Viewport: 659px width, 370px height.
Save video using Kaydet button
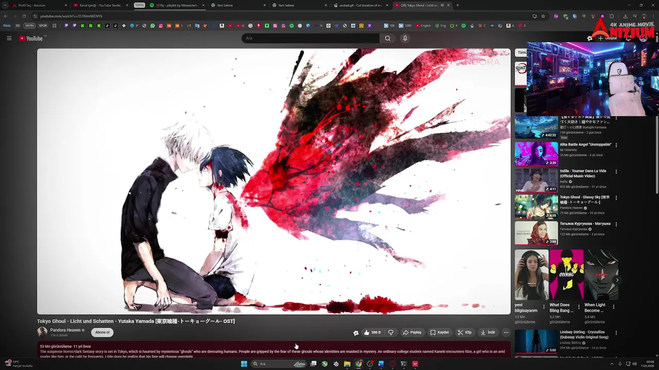[440, 332]
